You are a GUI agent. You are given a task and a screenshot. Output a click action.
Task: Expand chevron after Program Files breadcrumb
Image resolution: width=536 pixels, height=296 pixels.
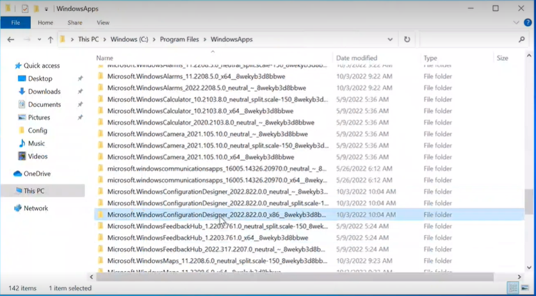coord(205,39)
